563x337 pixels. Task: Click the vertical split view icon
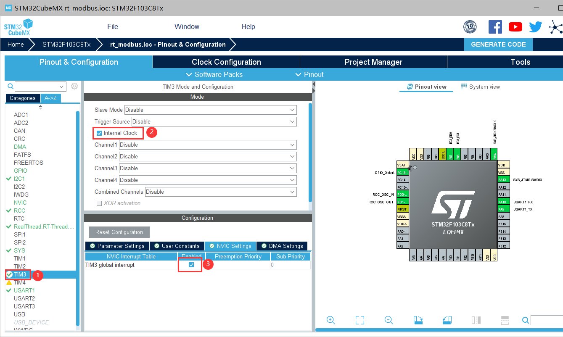click(x=476, y=320)
